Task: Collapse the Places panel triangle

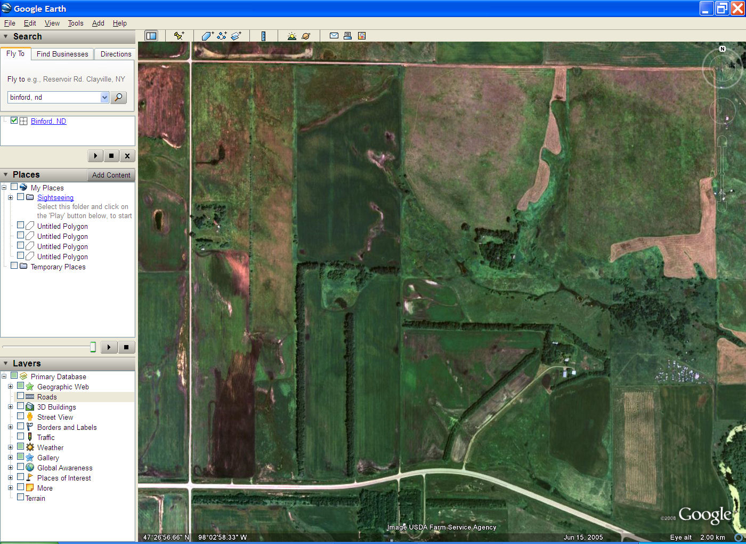Action: [x=6, y=174]
